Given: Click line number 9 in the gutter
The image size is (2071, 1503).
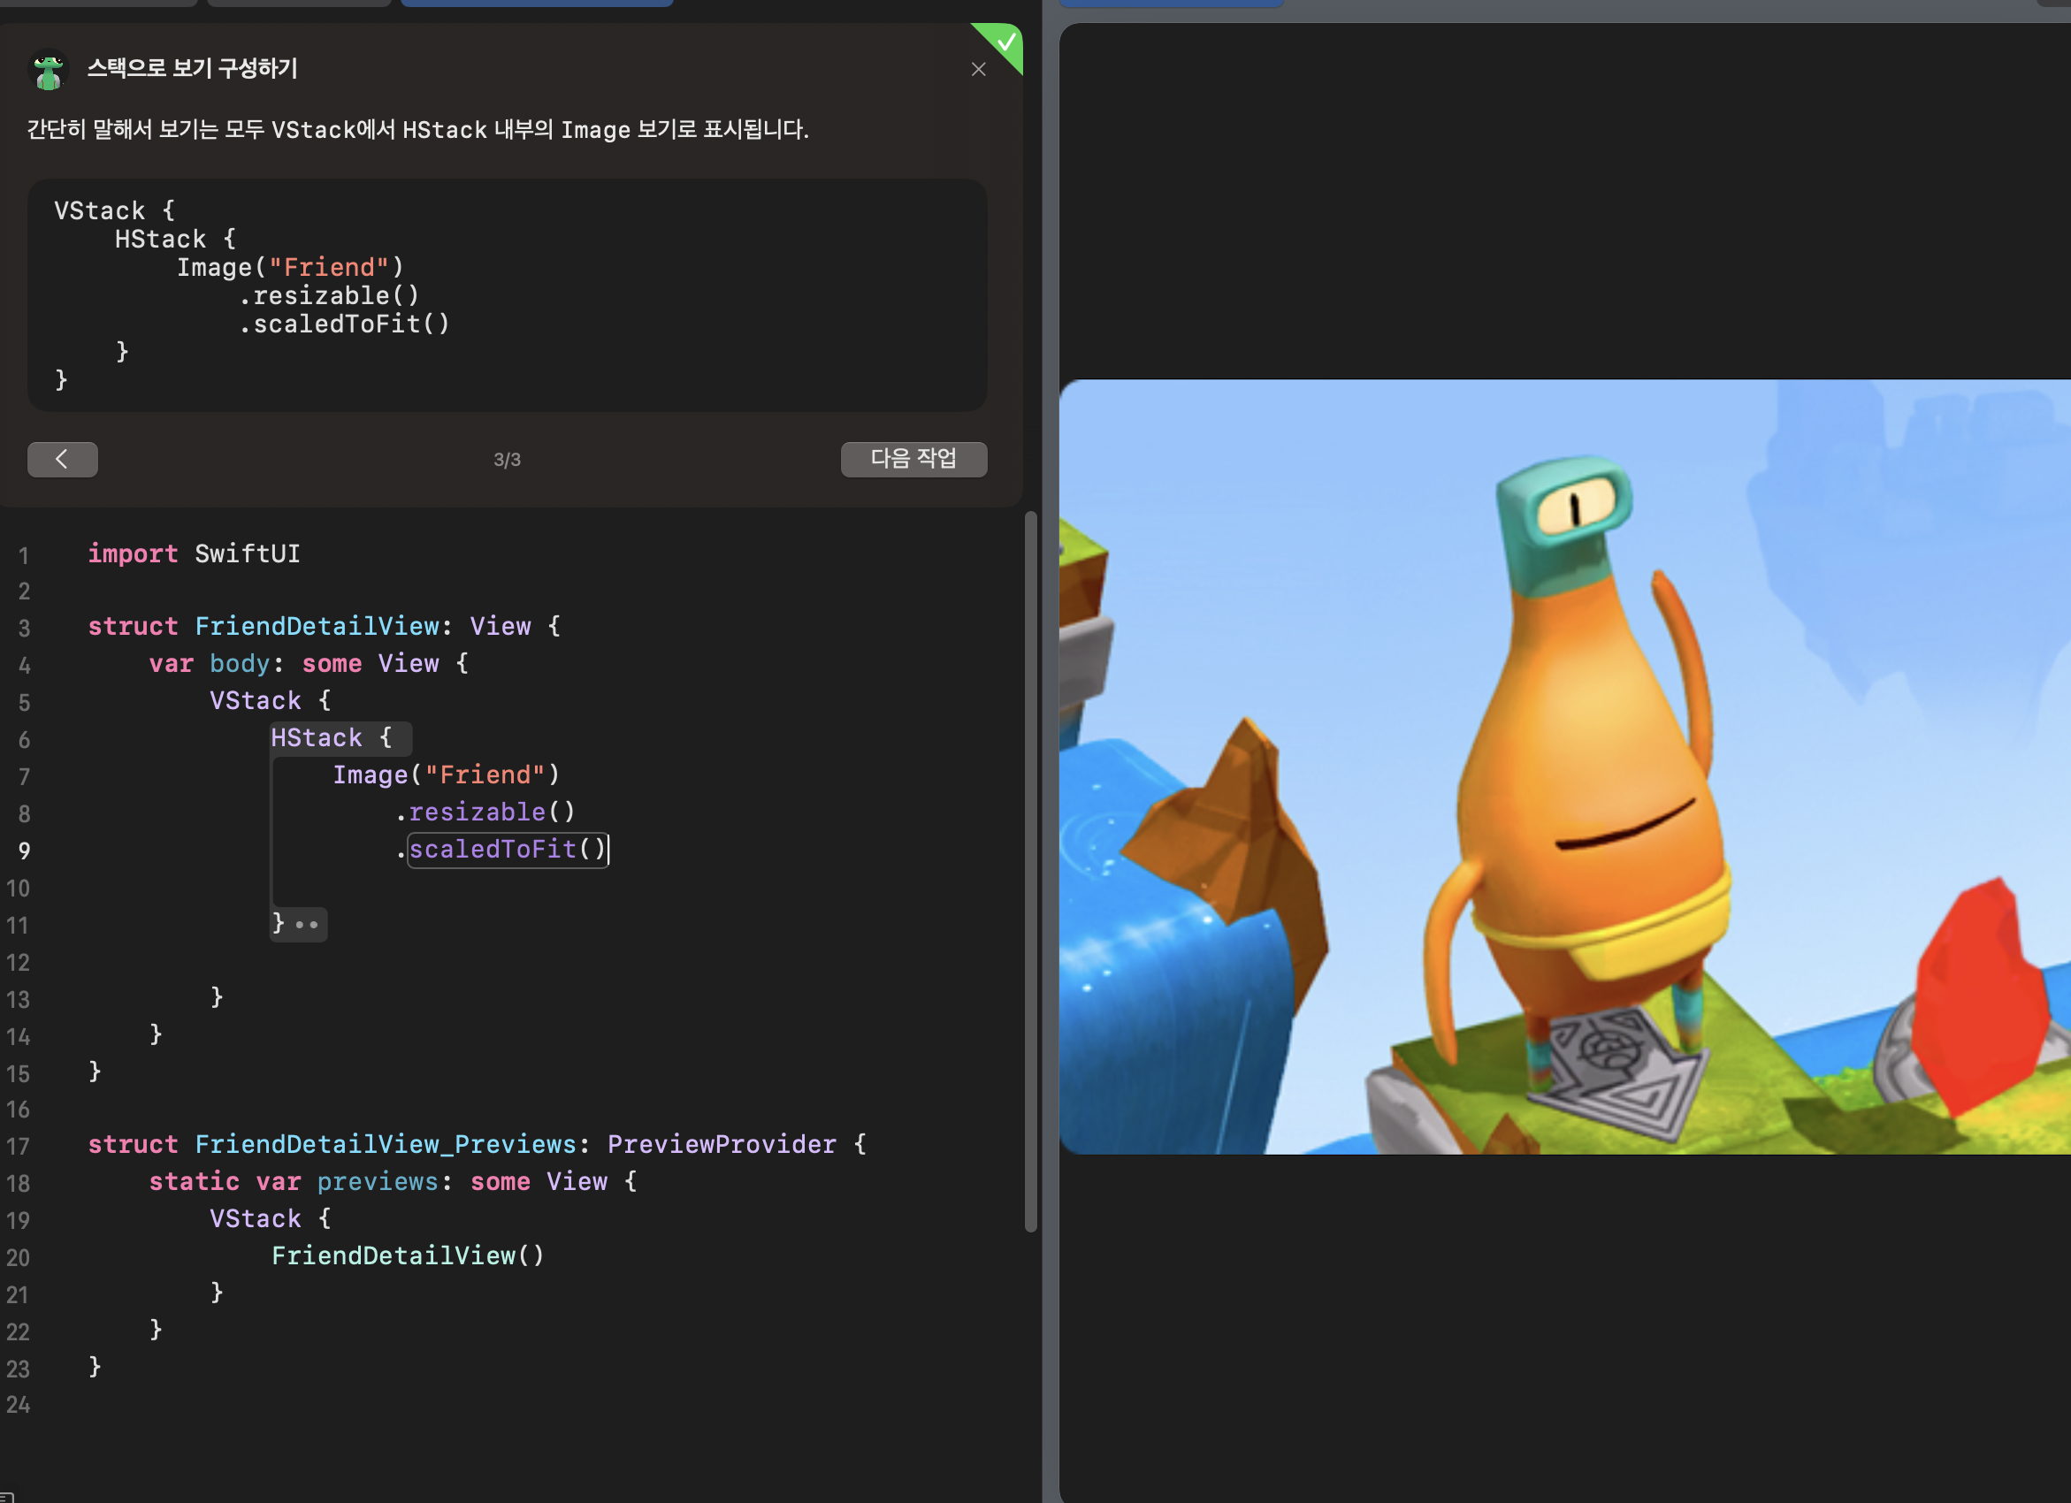Looking at the screenshot, I should click(x=24, y=851).
